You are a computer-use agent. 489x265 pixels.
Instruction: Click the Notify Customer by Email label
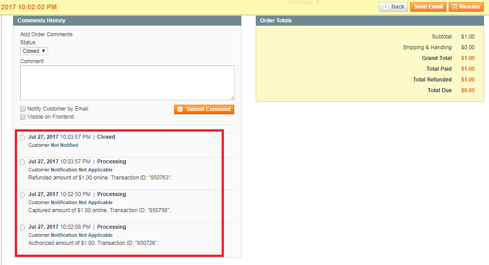point(57,109)
